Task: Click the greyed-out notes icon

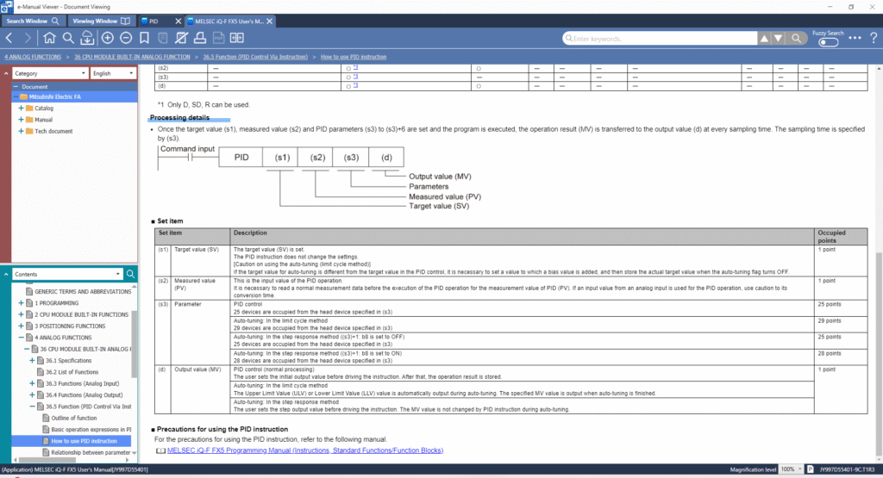Action: pyautogui.click(x=163, y=38)
